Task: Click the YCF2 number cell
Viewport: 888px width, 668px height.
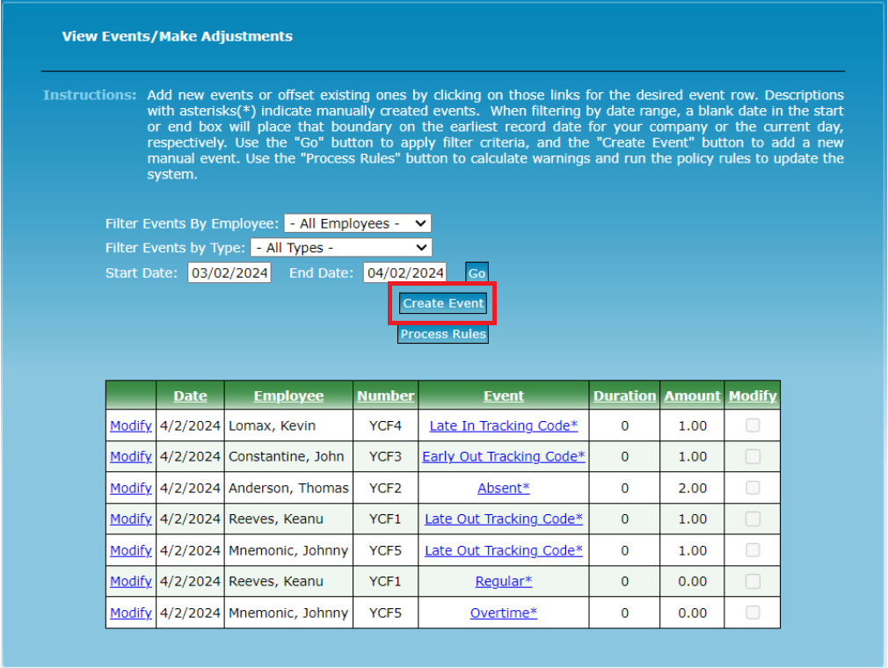Action: coord(386,488)
